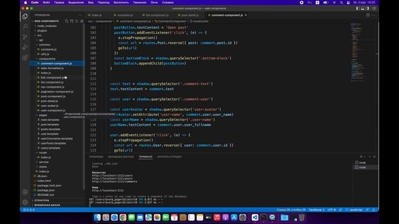Screen dimensions: 399x224
Task: Switch to the post-detail.js editor tab
Action: pyautogui.click(x=190, y=15)
